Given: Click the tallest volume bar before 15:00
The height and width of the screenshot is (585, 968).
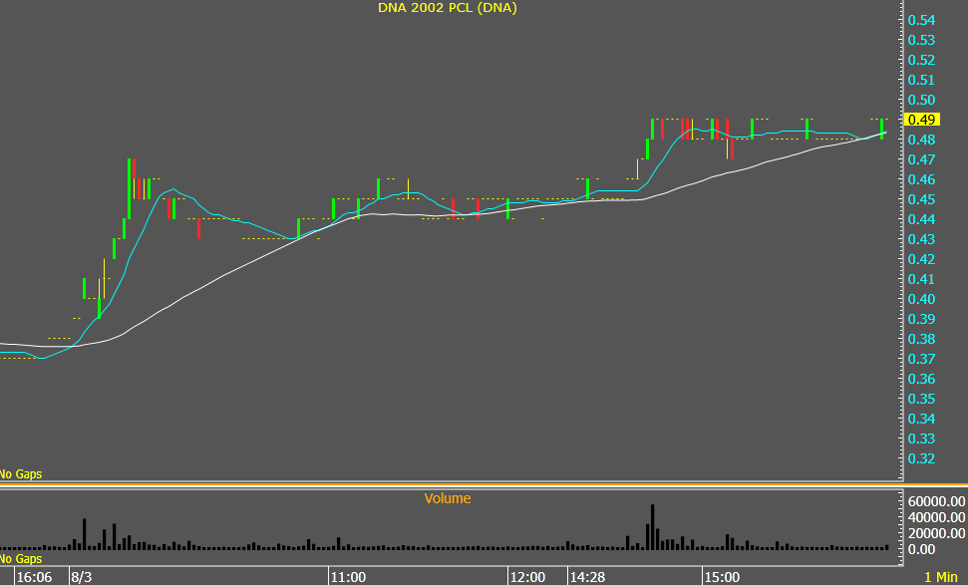Looking at the screenshot, I should (x=653, y=527).
